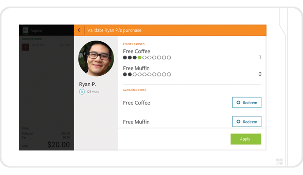Click the Register app icon in sidebar
The width and height of the screenshot is (303, 175).
pyautogui.click(x=25, y=30)
